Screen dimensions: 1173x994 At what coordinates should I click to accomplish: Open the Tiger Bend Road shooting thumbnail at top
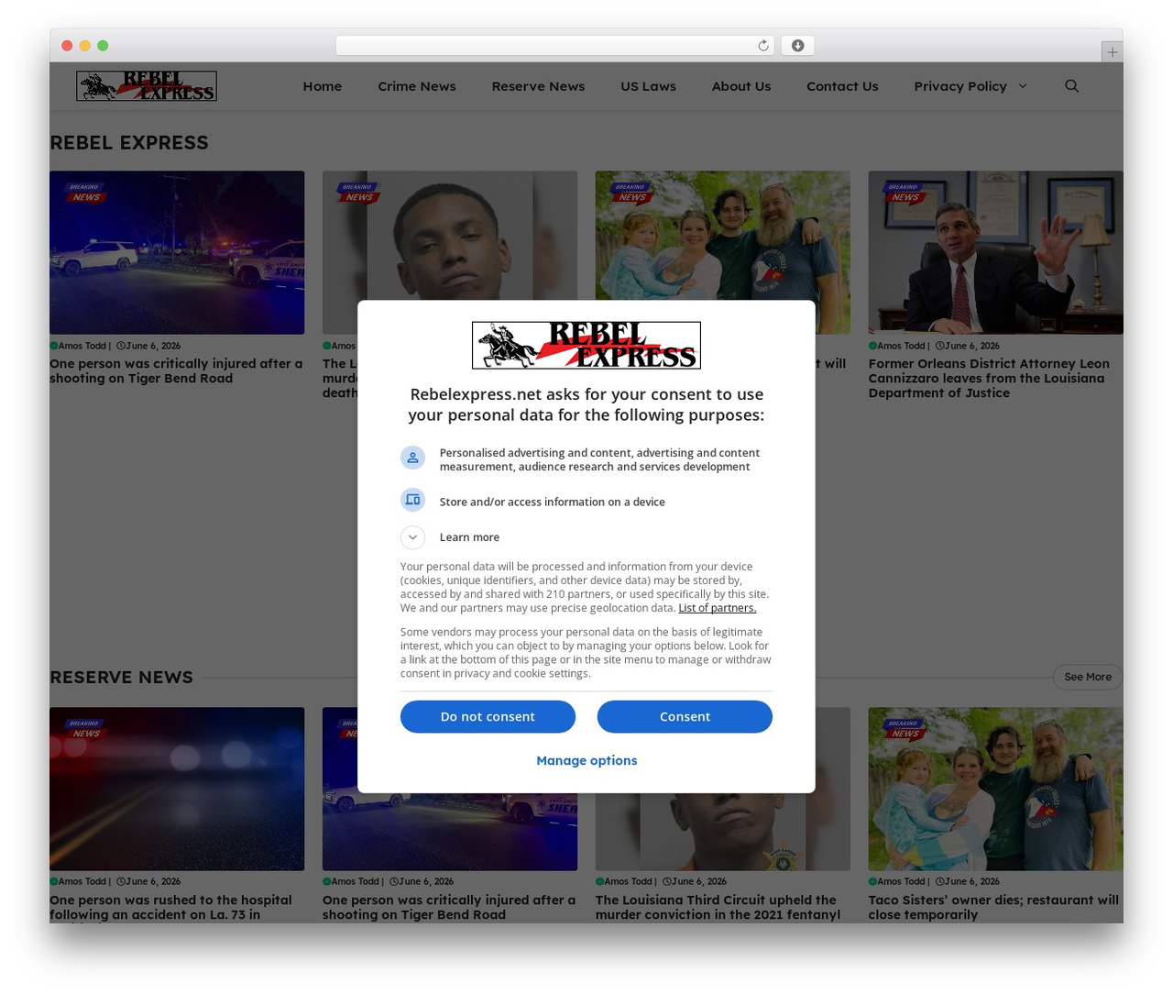tap(177, 252)
